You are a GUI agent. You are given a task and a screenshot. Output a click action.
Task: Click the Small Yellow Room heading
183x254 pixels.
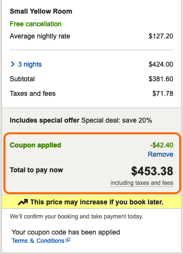(41, 11)
